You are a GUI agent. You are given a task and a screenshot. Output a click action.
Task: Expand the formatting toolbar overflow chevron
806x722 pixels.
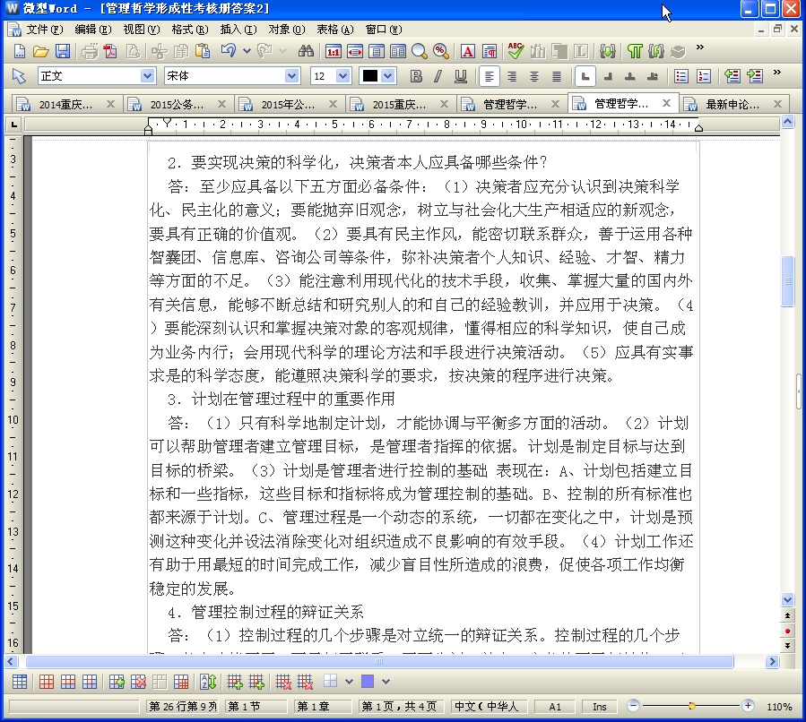coord(776,73)
